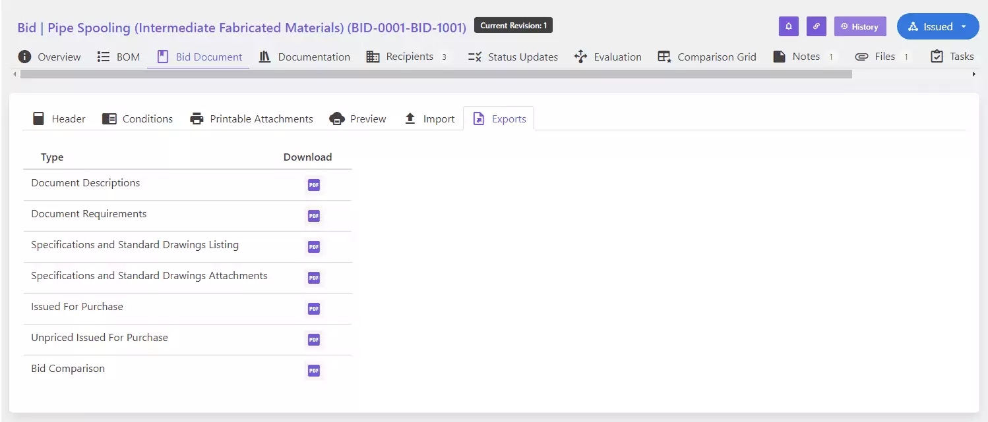This screenshot has width=988, height=422.
Task: Click Specifications and Standard Drawings Attachments text
Action: [149, 276]
